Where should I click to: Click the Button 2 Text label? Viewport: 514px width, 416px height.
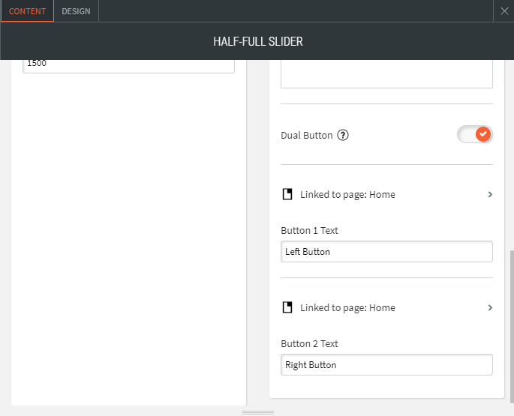tap(309, 344)
